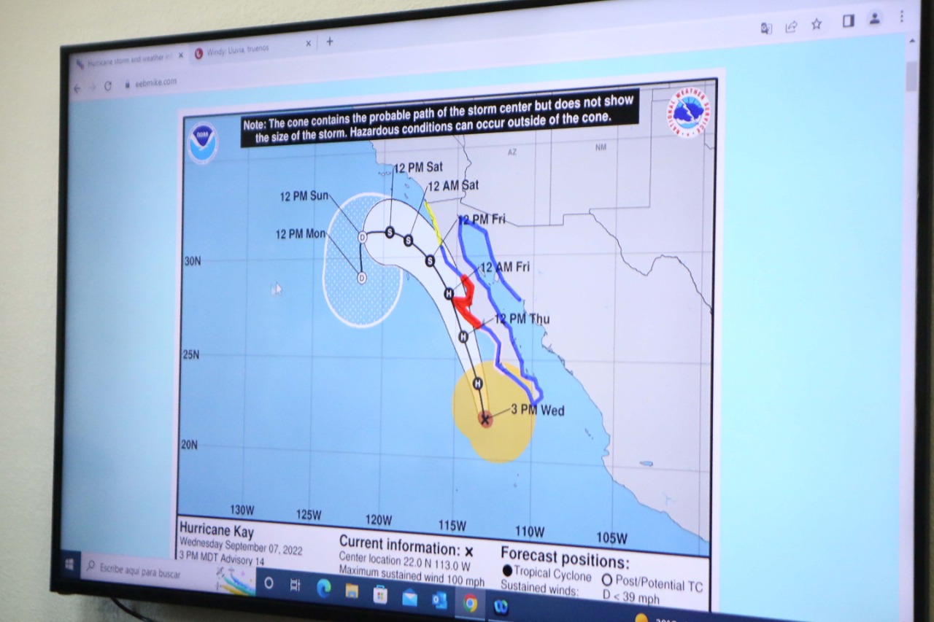Click the '130W' longitude label
Screen dimensions: 934x622
pos(242,510)
